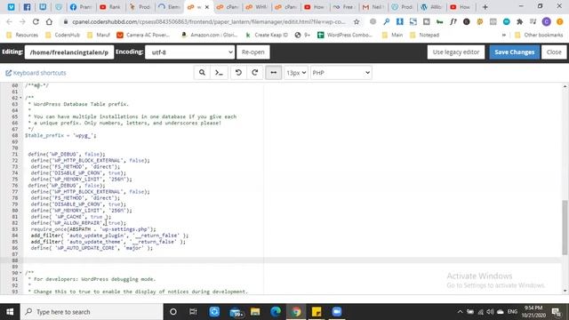Viewport: 569px width, 320px height.
Task: Open the Chrome profile avatar
Action: [x=546, y=21]
